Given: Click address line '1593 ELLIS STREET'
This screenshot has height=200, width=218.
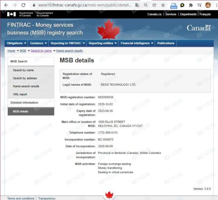Looking at the screenshot, I should click(x=112, y=122).
